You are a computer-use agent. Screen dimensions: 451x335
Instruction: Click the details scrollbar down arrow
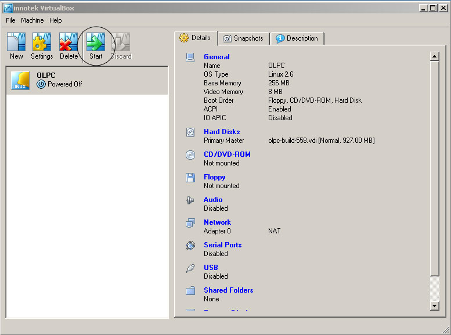pyautogui.click(x=435, y=305)
